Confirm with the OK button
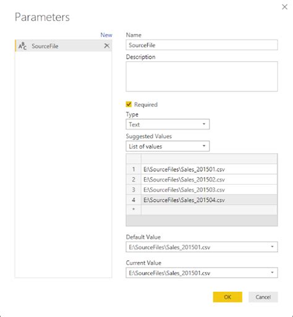 [x=227, y=297]
